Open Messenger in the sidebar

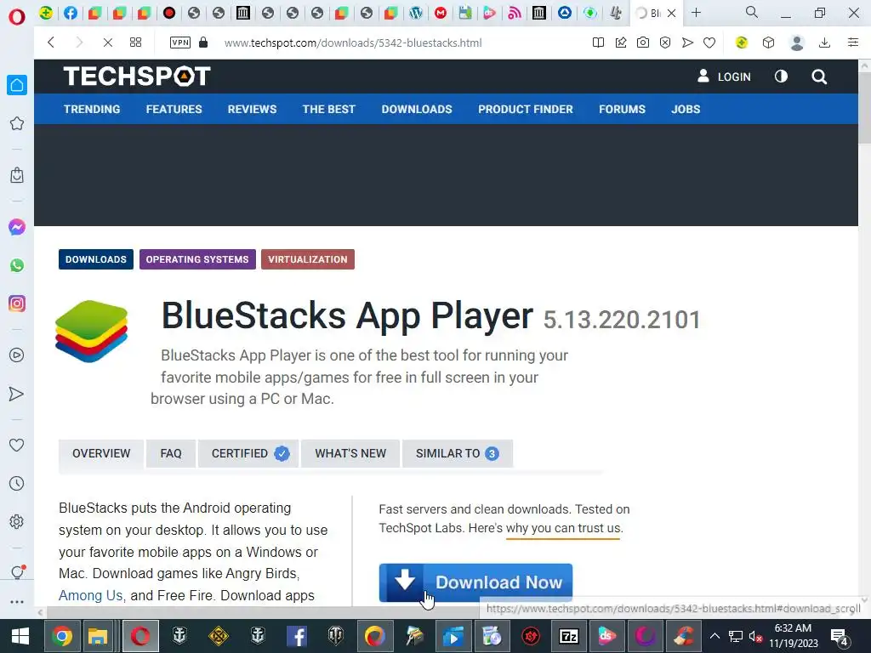pyautogui.click(x=17, y=226)
